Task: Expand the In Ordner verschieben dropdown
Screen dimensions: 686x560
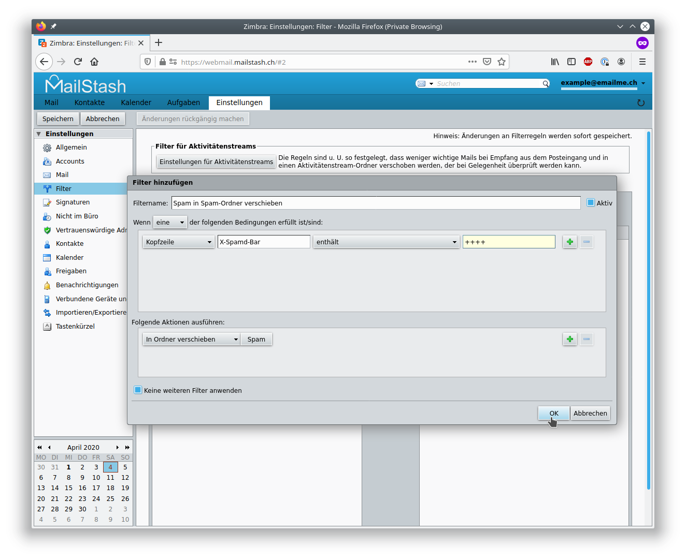Action: (x=192, y=339)
